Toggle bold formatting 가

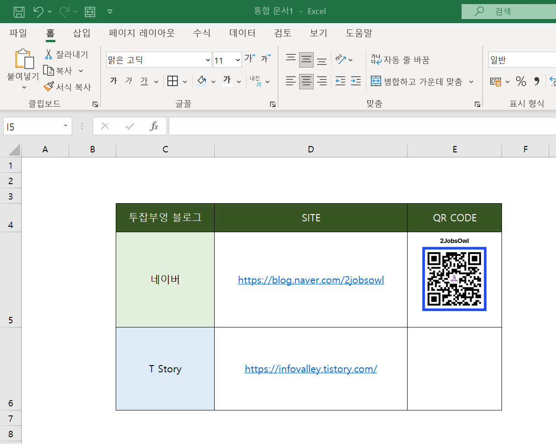point(113,81)
